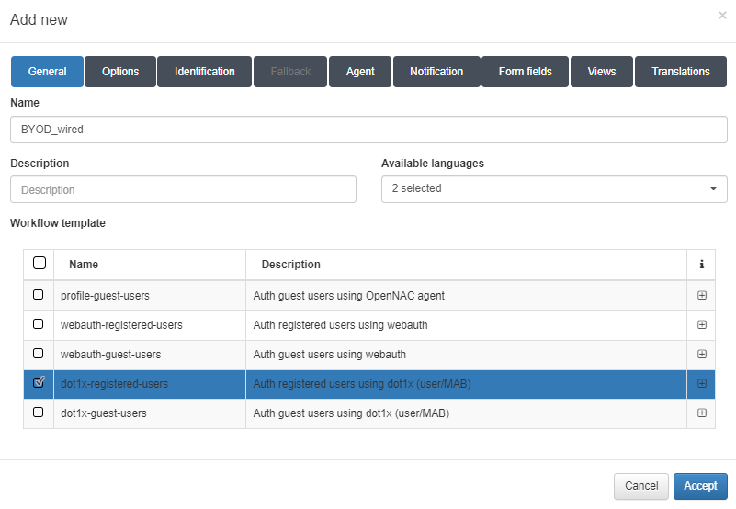Image resolution: width=736 pixels, height=509 pixels.
Task: Go to the Notification tab
Action: pos(436,72)
